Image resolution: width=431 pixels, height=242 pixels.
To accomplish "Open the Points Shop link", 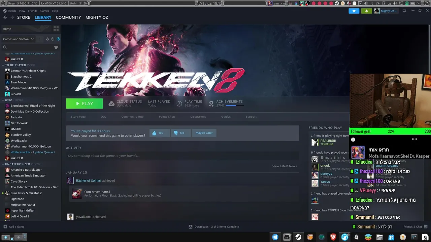I will tap(167, 117).
